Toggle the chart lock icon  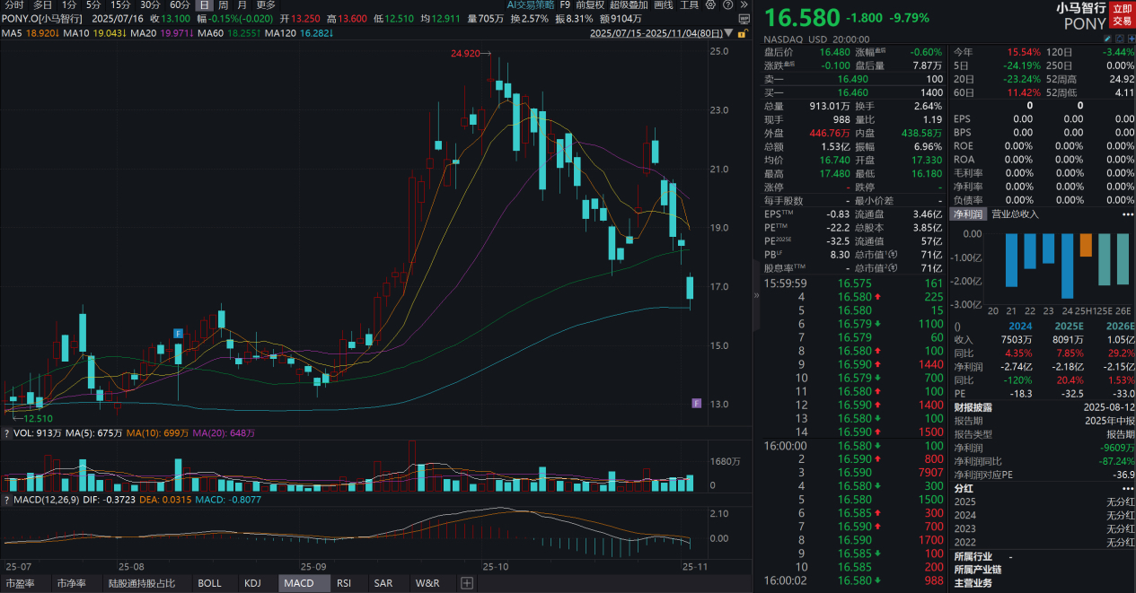(742, 33)
